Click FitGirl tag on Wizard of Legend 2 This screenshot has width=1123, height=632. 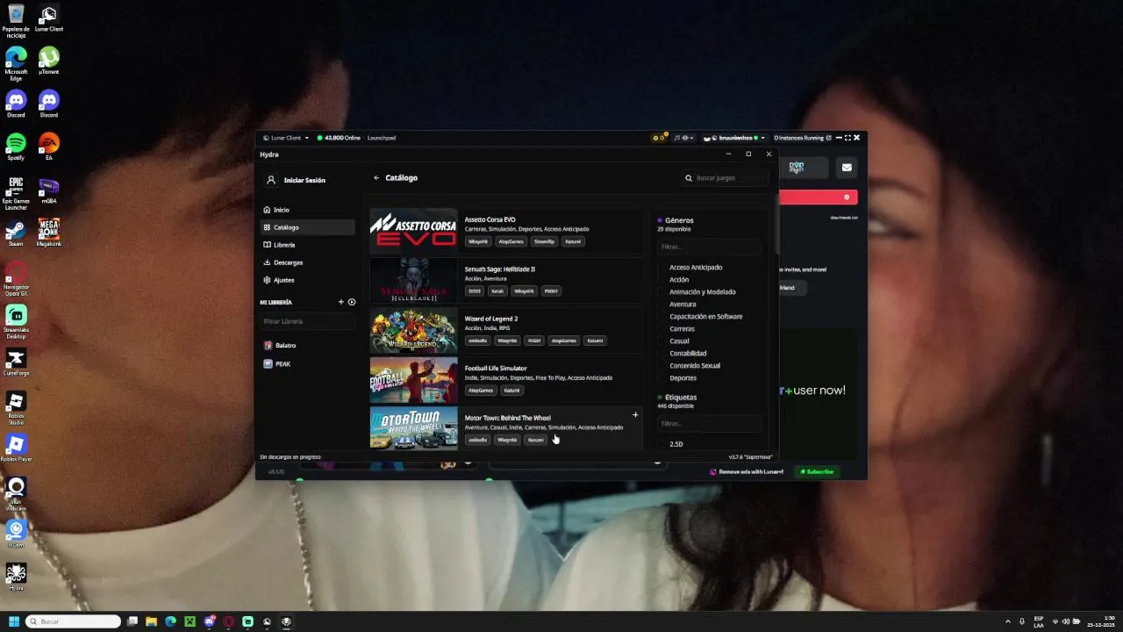[534, 341]
